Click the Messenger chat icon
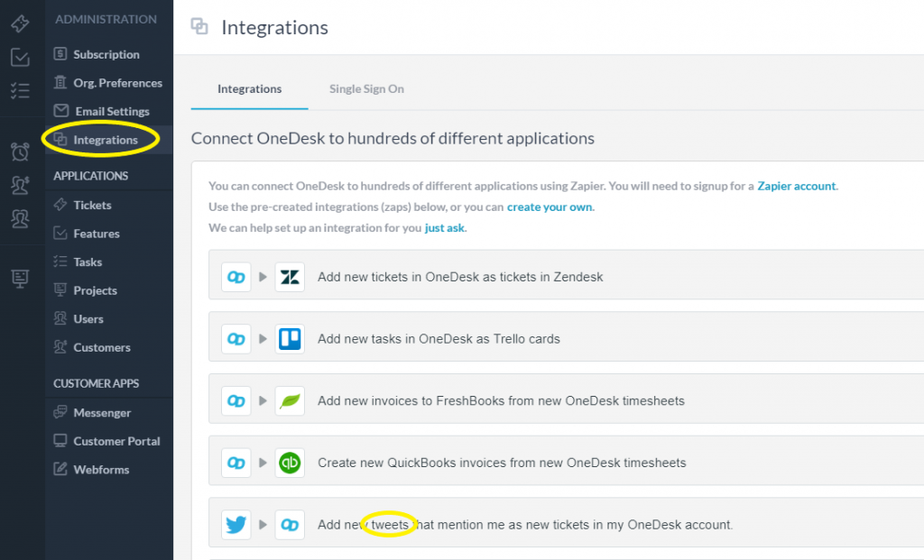924x560 pixels. click(60, 411)
